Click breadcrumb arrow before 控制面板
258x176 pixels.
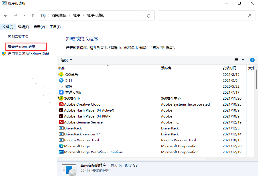(49, 15)
